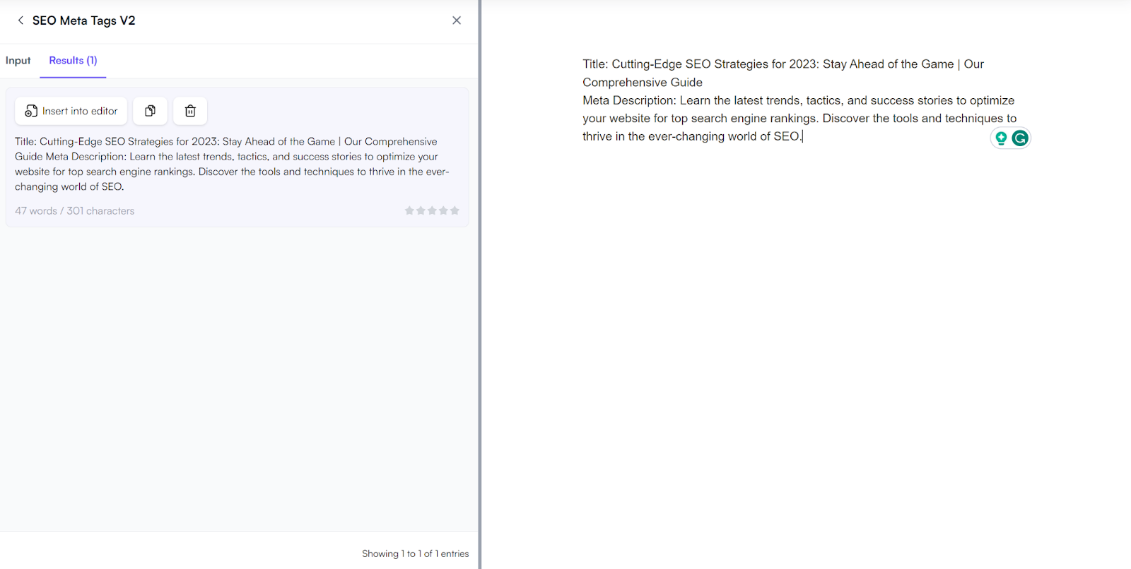The image size is (1131, 569).
Task: Click the 'Comprehensive Guide' line in the editor
Action: click(x=643, y=83)
